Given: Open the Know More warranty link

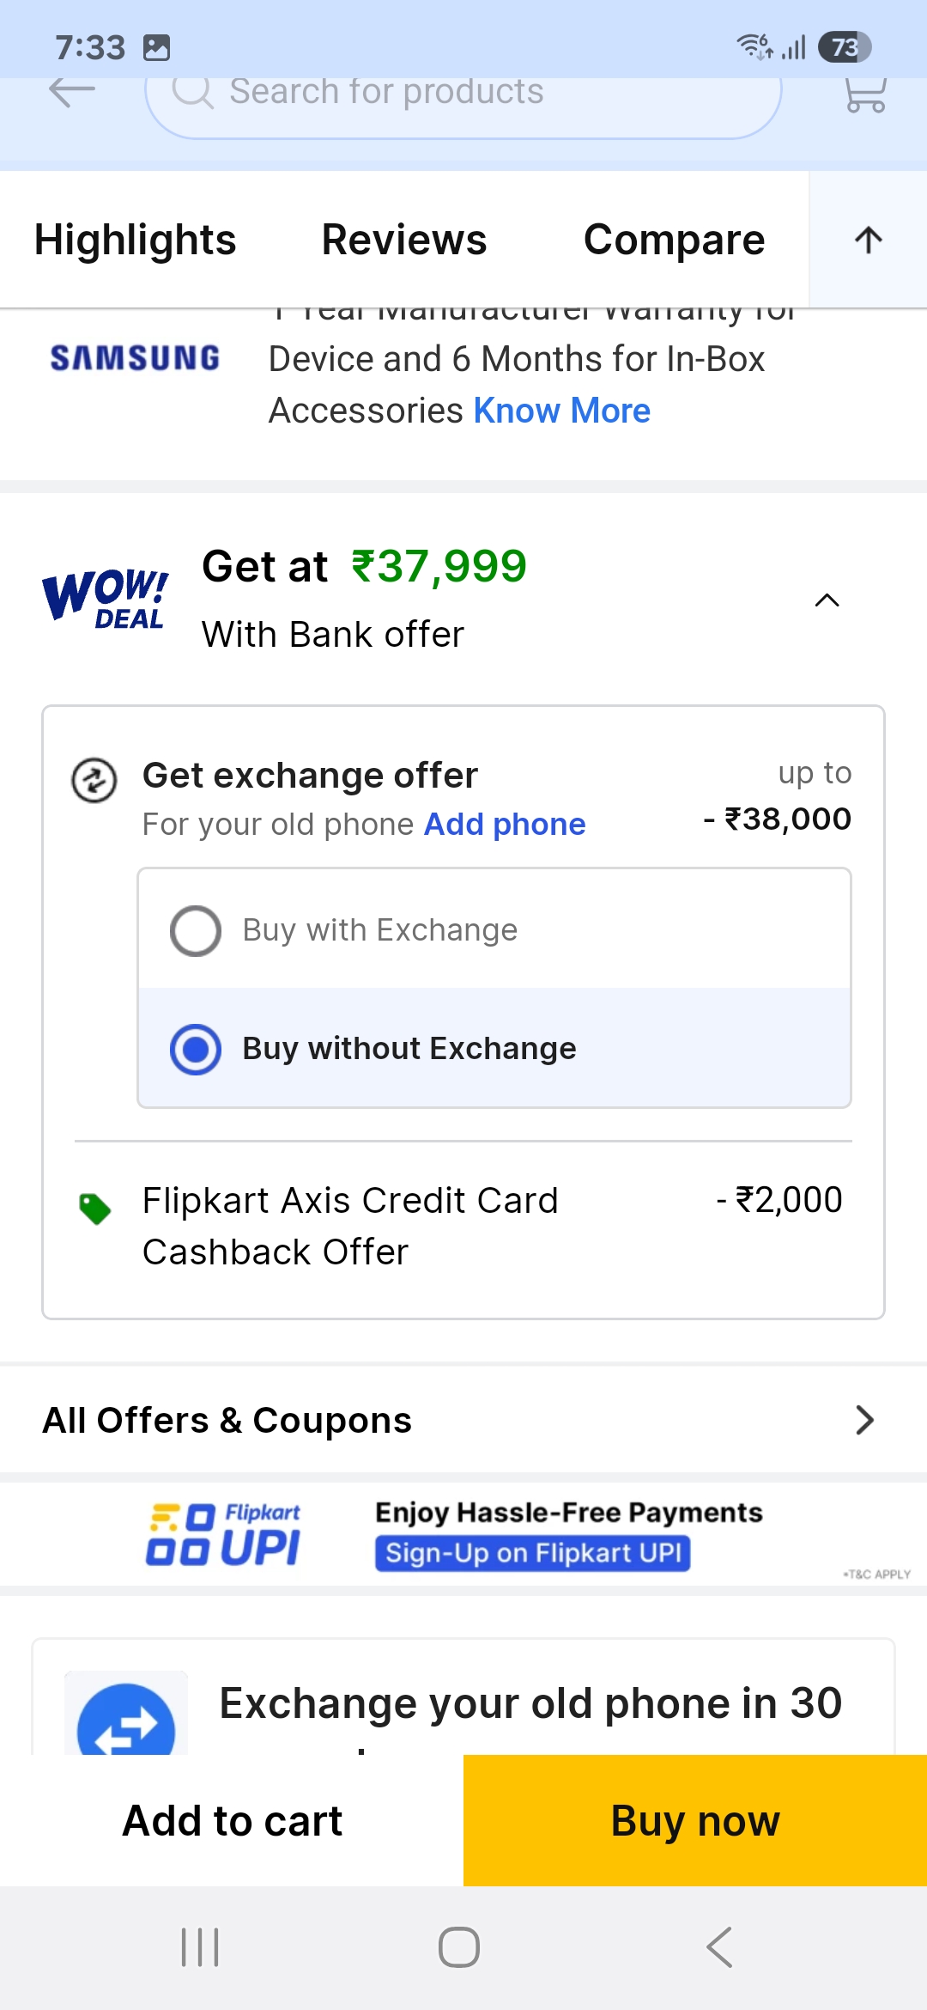Looking at the screenshot, I should tap(562, 411).
